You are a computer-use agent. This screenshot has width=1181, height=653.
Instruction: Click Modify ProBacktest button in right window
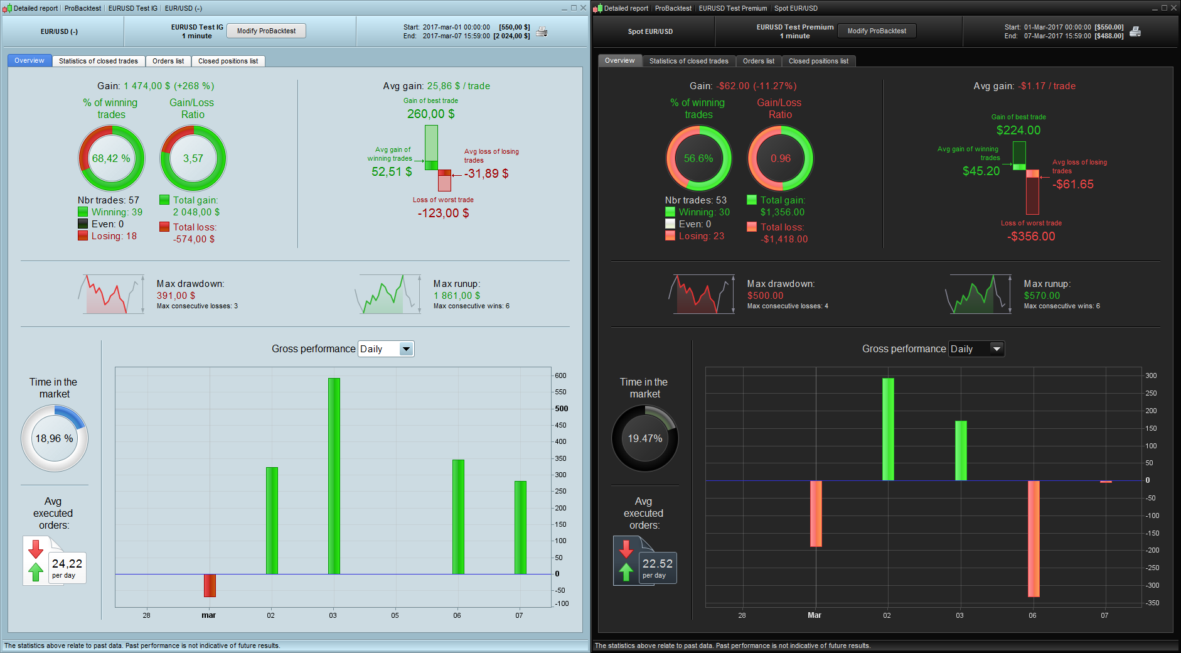click(x=877, y=31)
